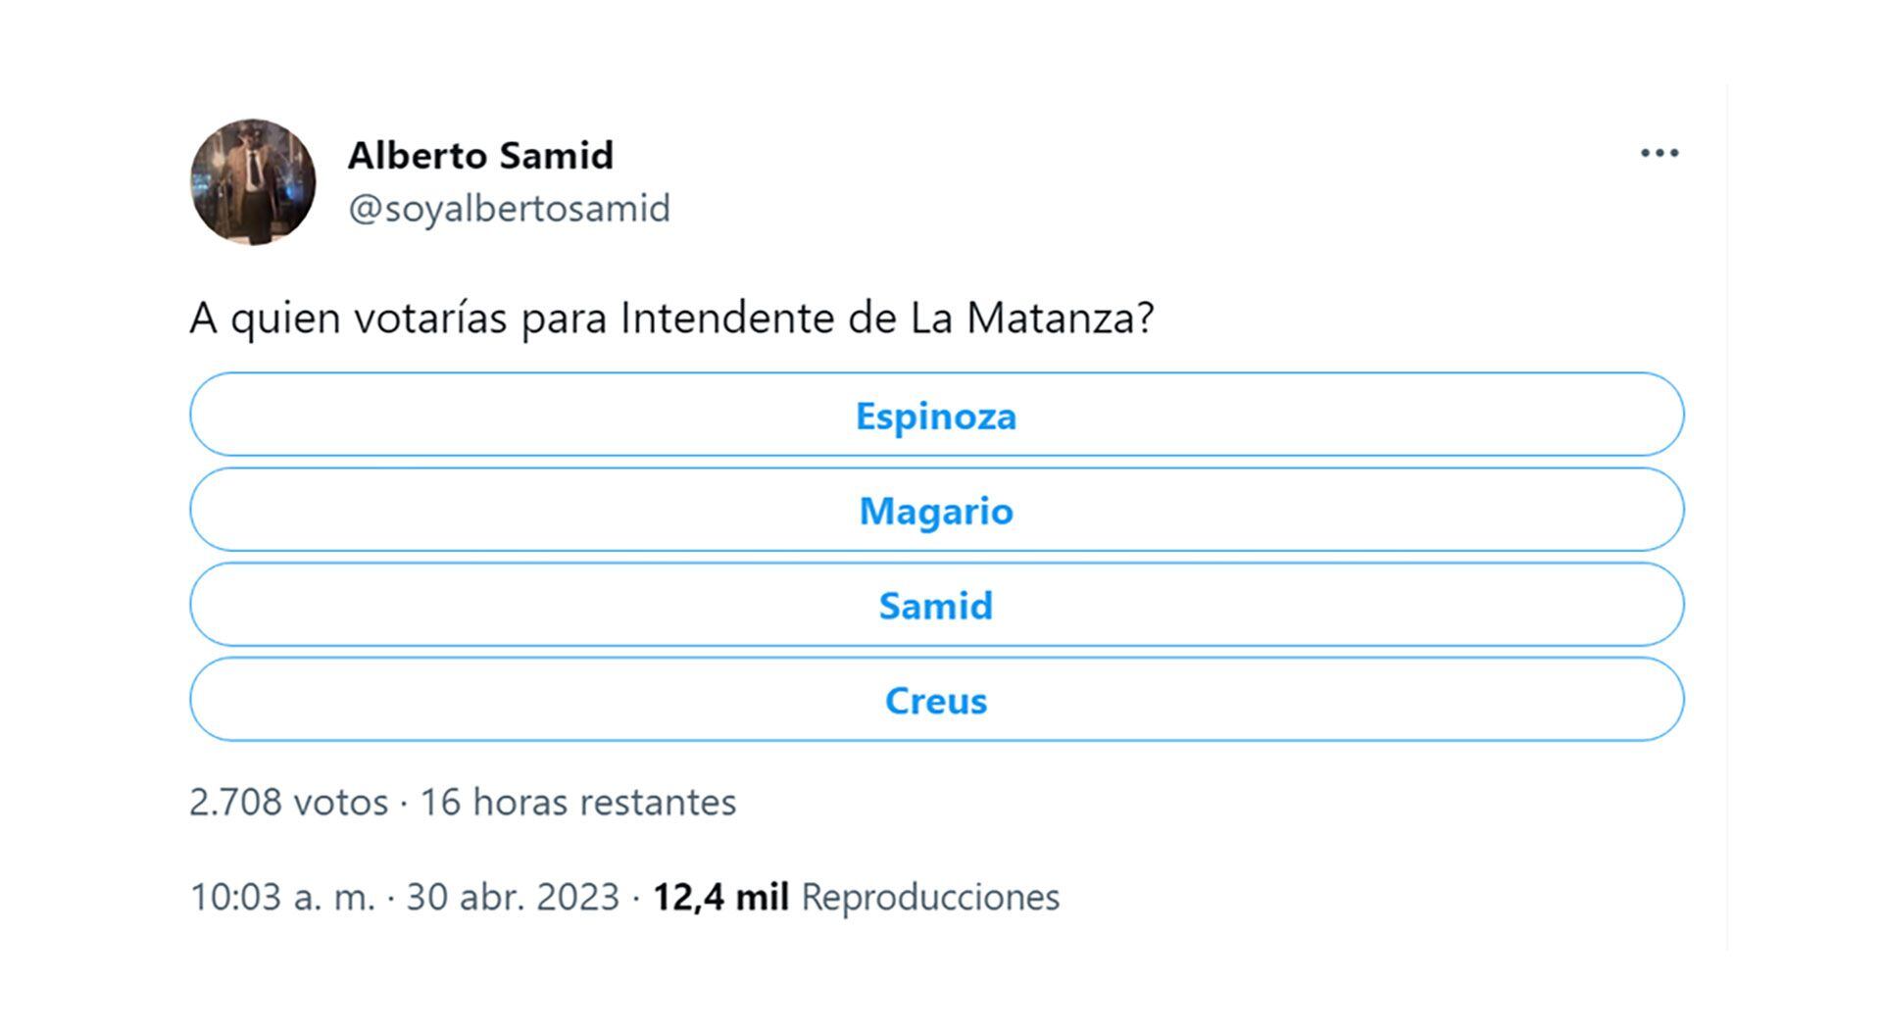Pick the Creus poll option
1882x1033 pixels.
click(x=936, y=701)
